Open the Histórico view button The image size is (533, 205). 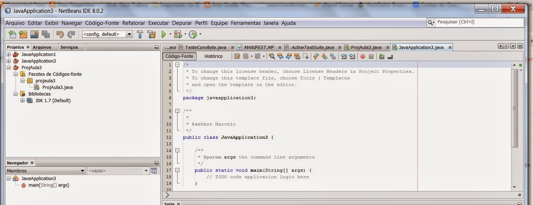pos(213,56)
